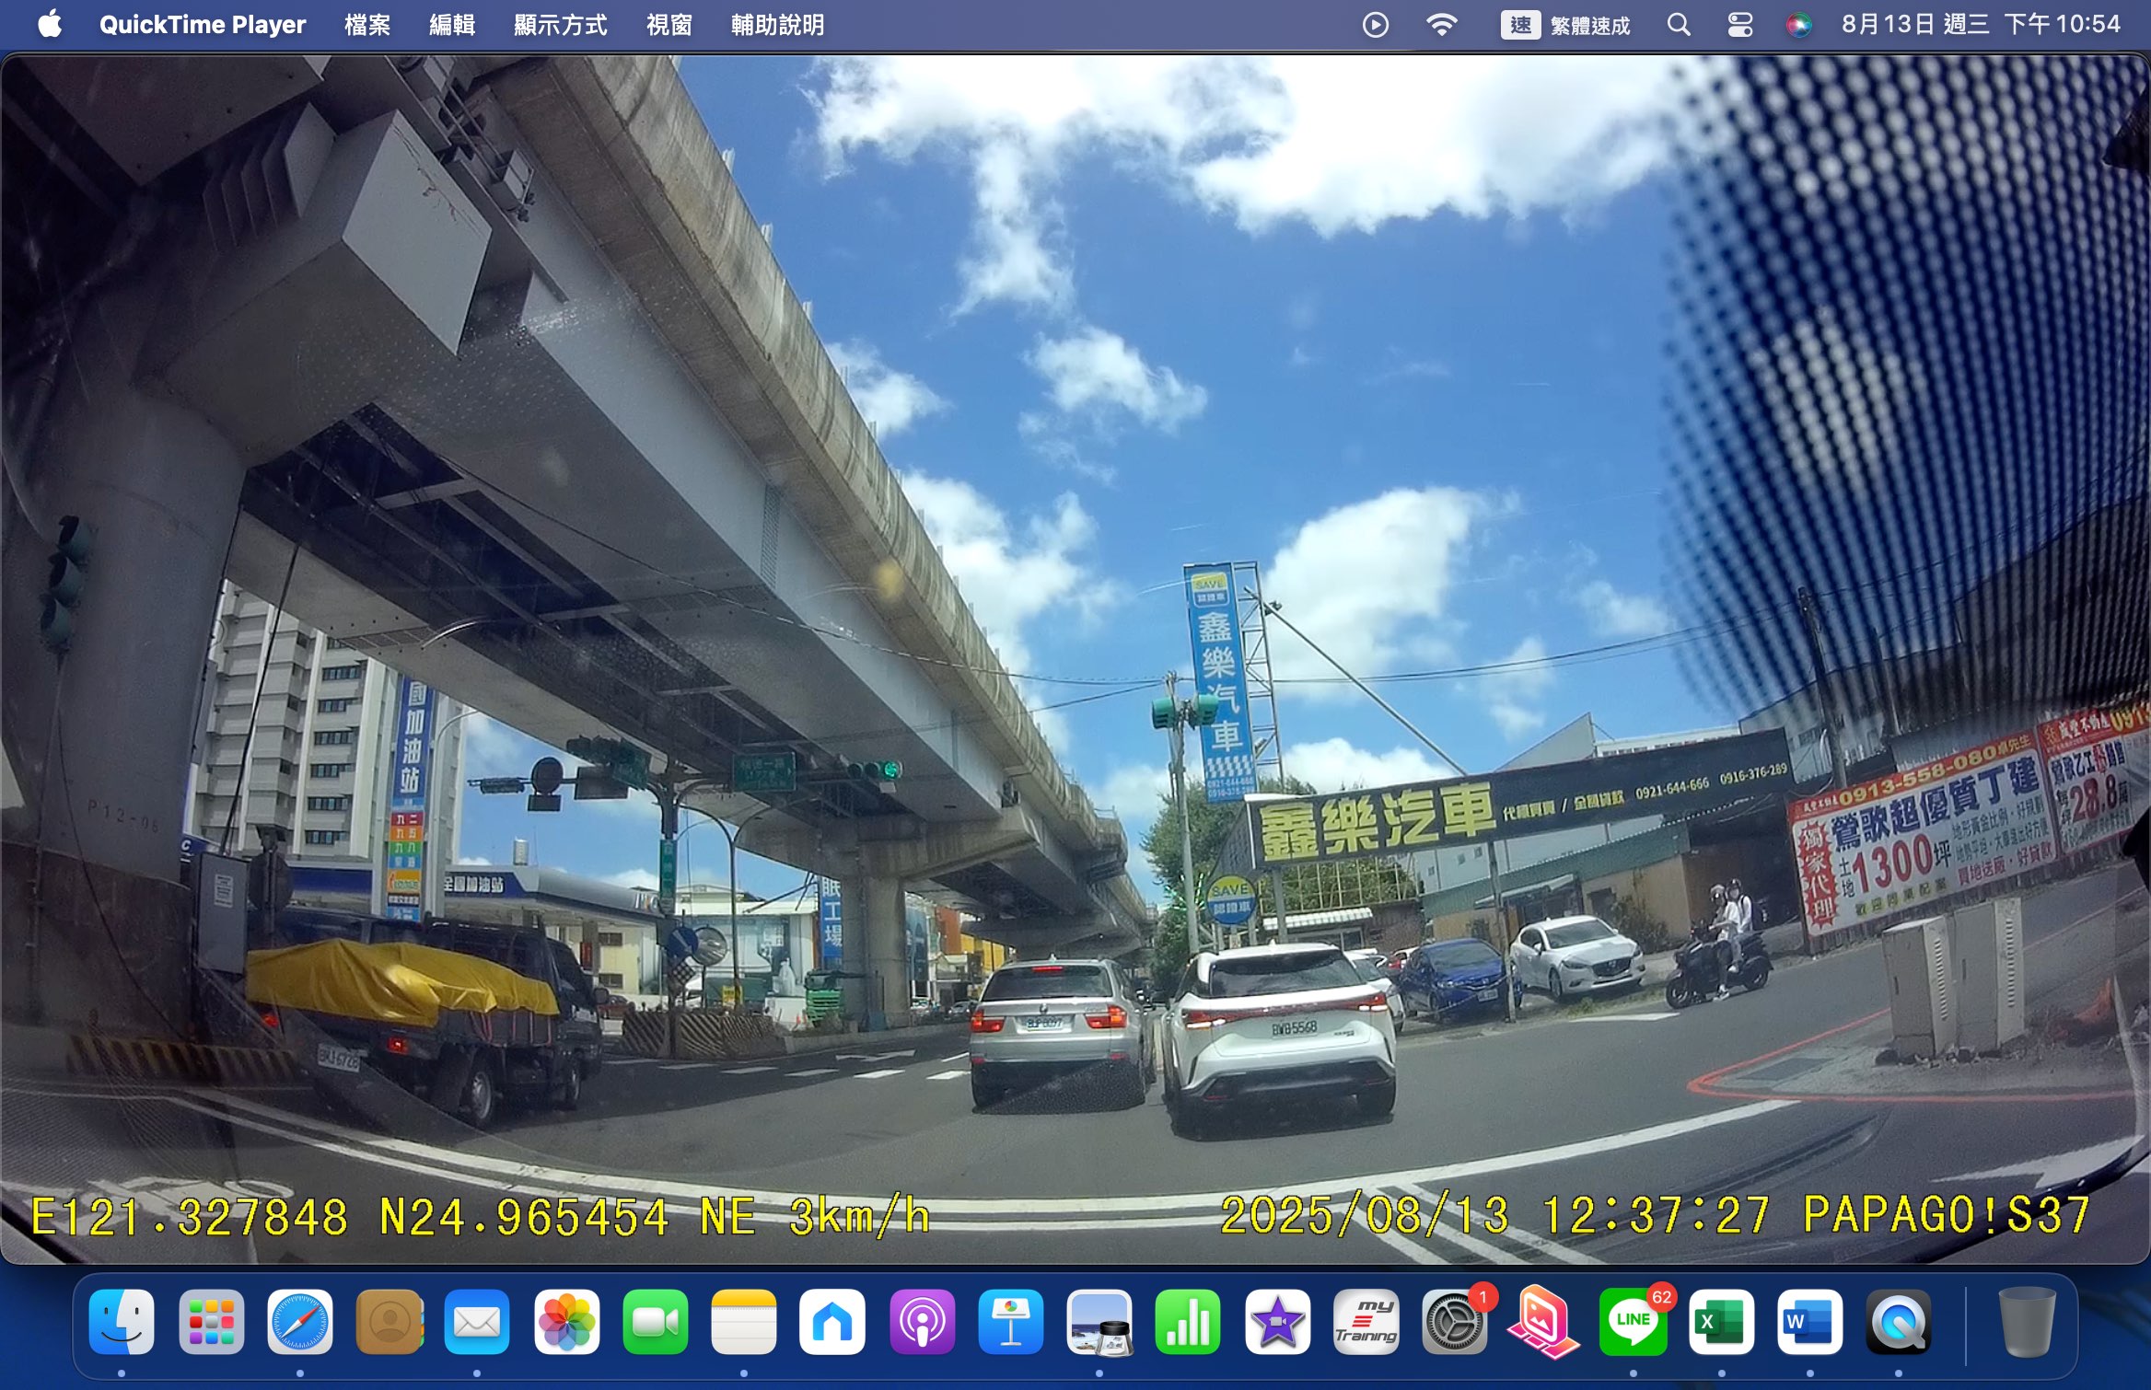2151x1390 pixels.
Task: Launch Microsoft Excel from the Dock
Action: click(1721, 1323)
